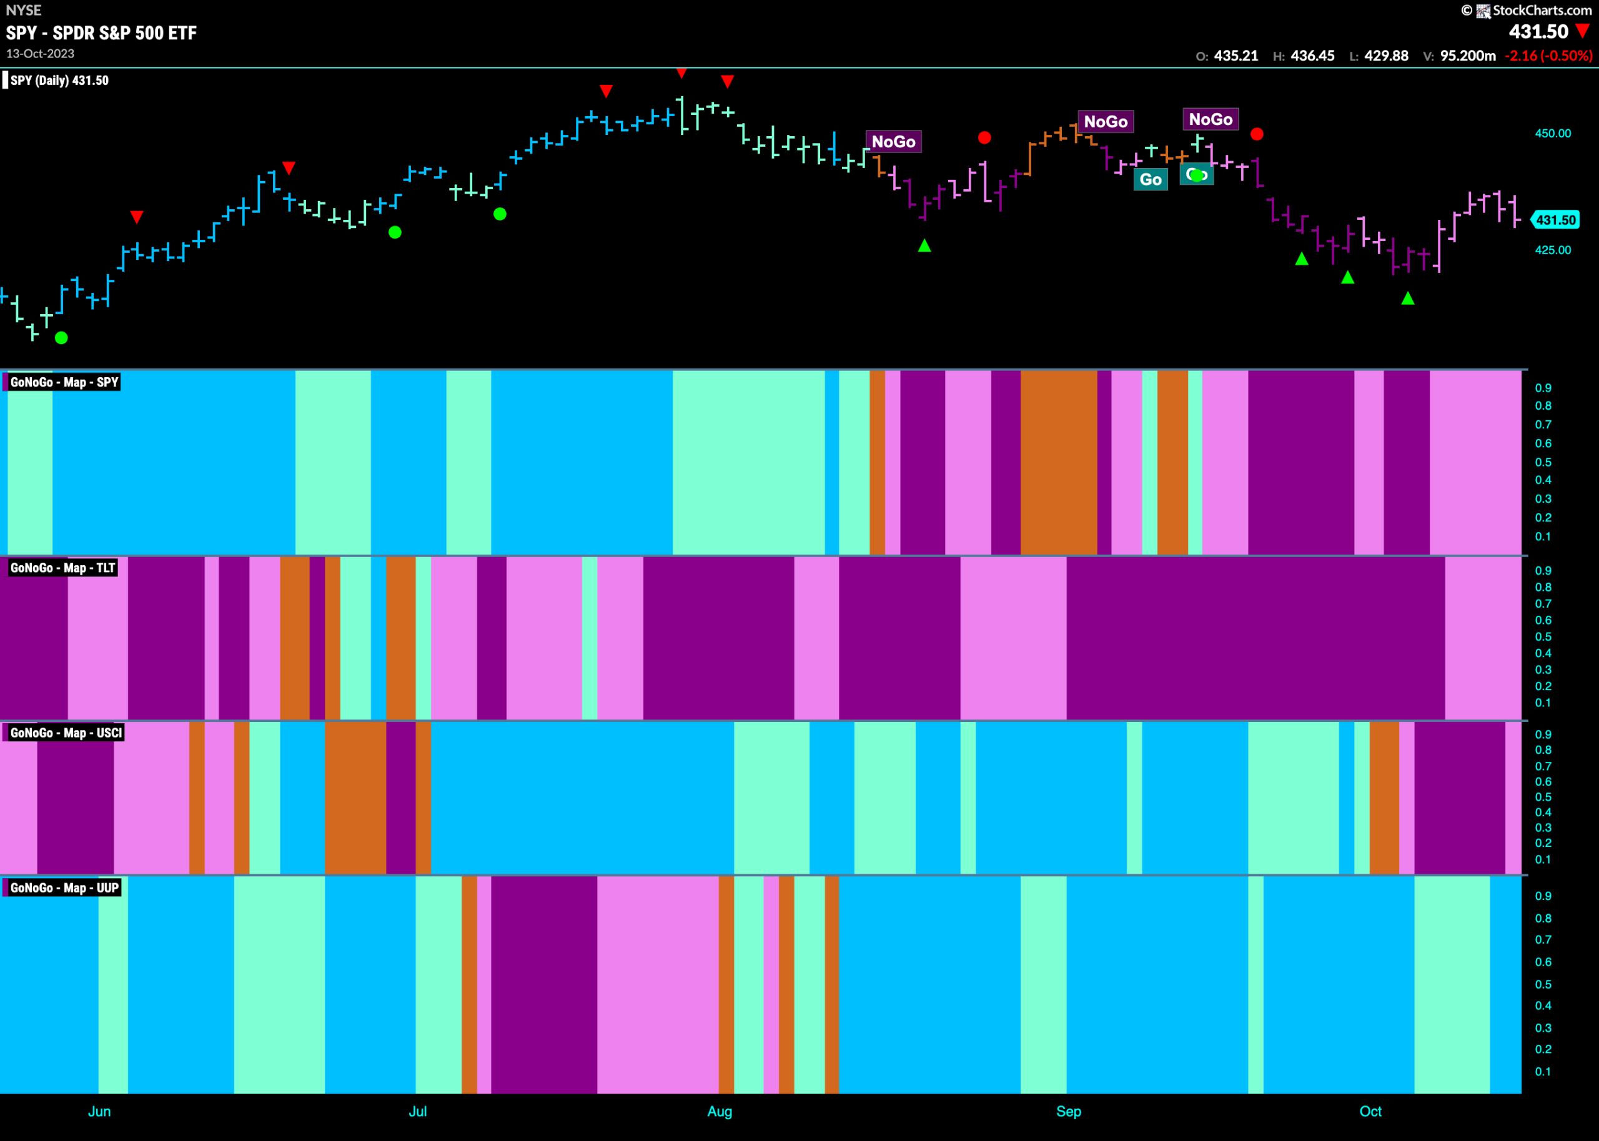Click the Sep label on the time axis
The image size is (1599, 1141).
click(x=1069, y=1112)
